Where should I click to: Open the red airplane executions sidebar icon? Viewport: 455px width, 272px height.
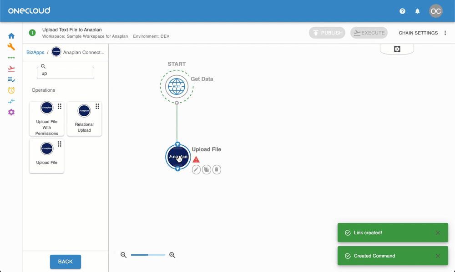(x=11, y=69)
